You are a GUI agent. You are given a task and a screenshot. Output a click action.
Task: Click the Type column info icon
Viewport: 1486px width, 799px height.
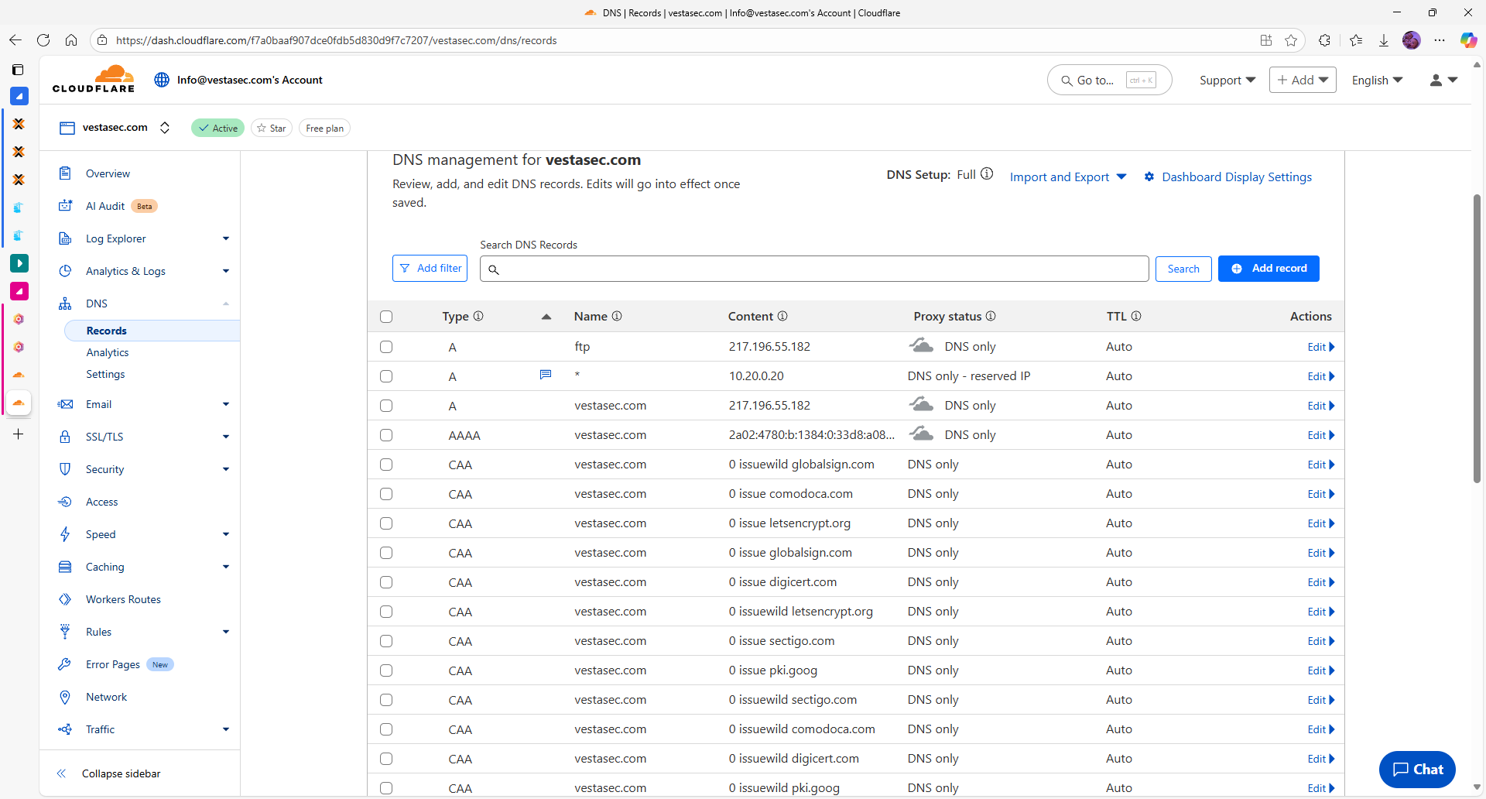tap(478, 316)
